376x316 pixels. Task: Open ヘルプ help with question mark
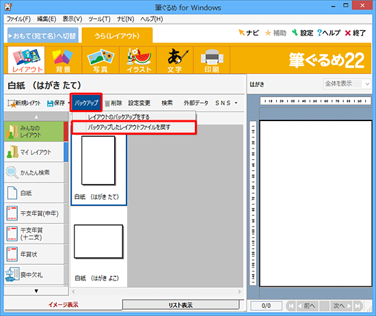click(329, 33)
